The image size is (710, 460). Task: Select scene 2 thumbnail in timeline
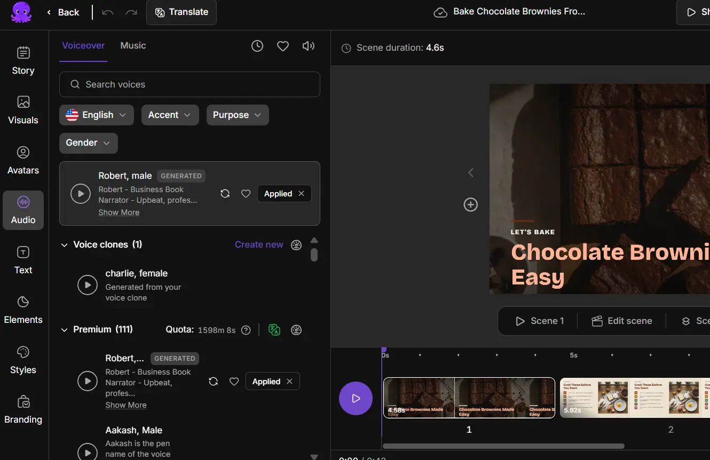635,398
